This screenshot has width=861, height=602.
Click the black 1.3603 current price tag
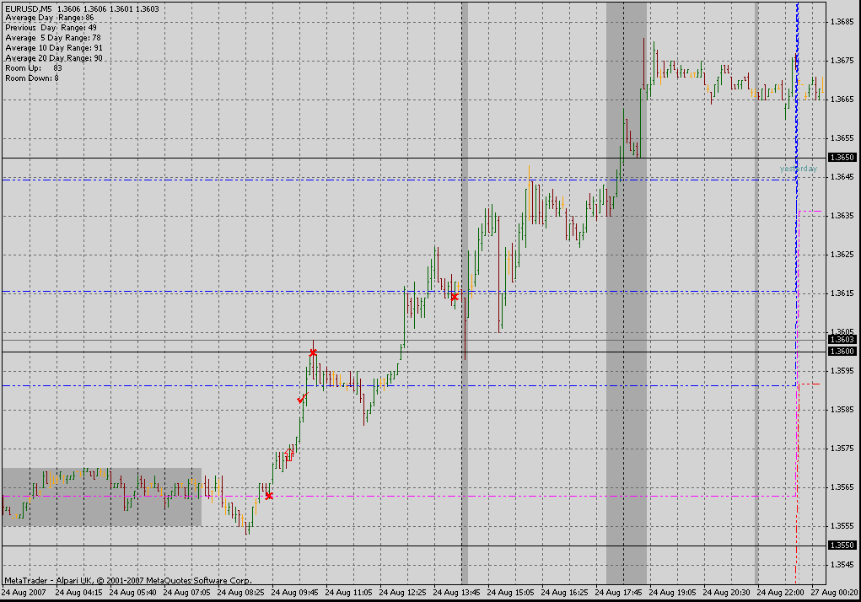coord(842,340)
